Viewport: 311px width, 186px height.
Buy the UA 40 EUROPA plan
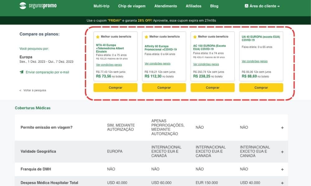point(261,87)
